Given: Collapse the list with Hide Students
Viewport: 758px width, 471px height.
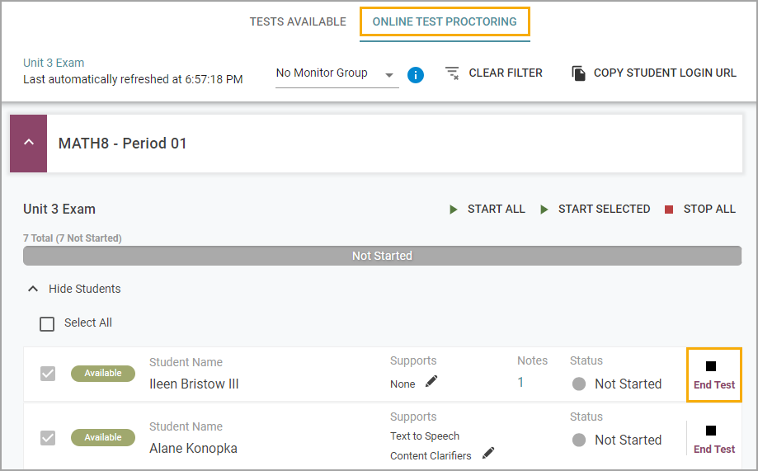Looking at the screenshot, I should 74,289.
